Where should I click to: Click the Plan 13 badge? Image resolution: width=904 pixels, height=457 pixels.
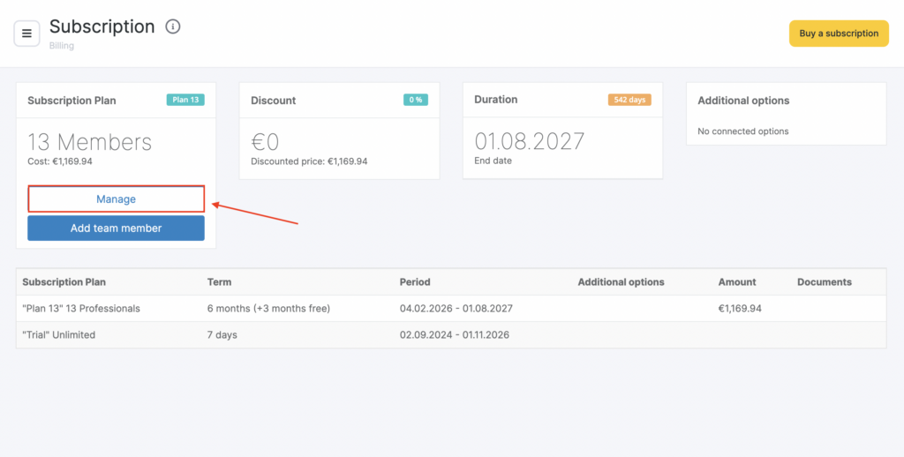pyautogui.click(x=185, y=100)
